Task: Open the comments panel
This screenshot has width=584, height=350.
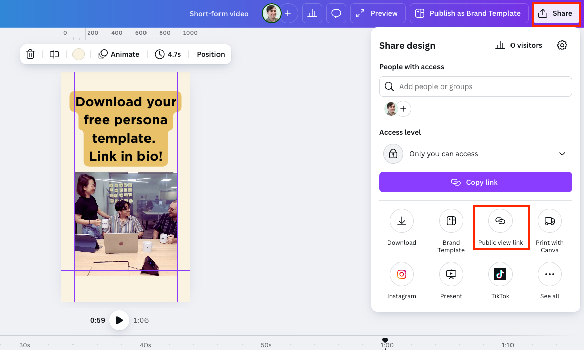Action: pos(336,13)
